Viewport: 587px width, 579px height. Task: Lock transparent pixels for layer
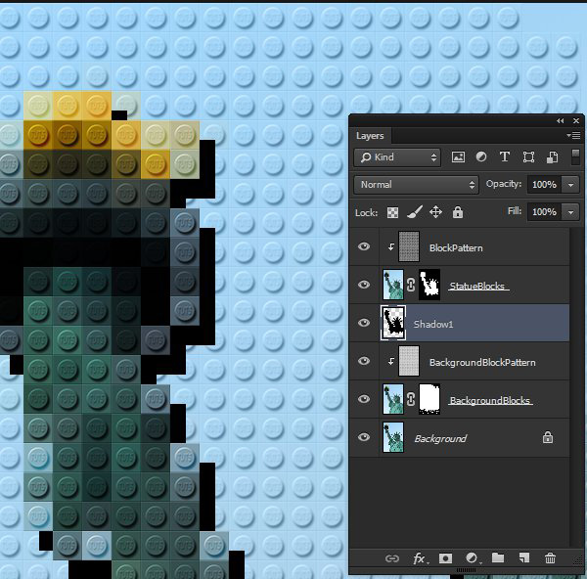(x=392, y=212)
